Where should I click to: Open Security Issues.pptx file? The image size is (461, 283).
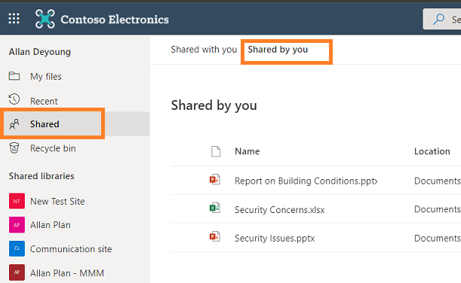275,238
